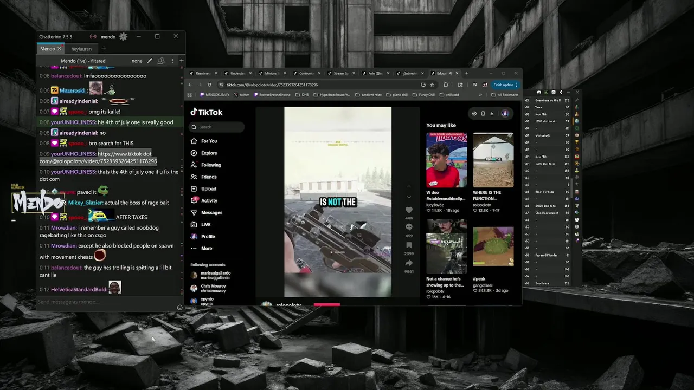Add a new split with plus icon

[182, 61]
